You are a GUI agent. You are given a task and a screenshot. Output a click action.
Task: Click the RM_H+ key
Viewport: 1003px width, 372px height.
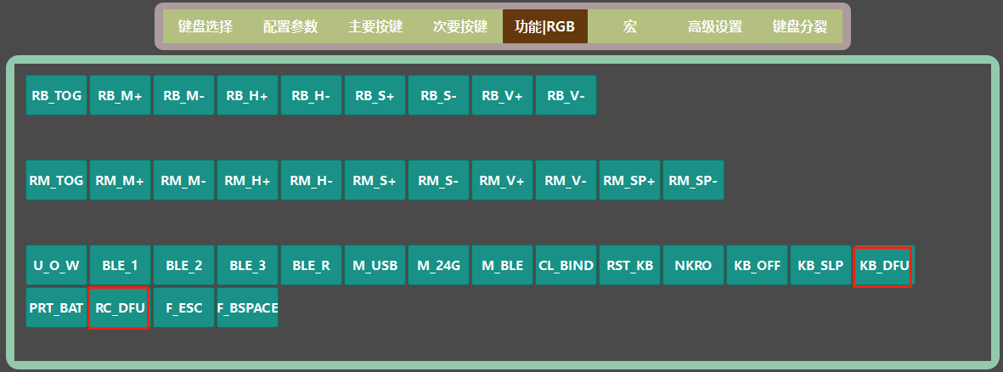247,180
